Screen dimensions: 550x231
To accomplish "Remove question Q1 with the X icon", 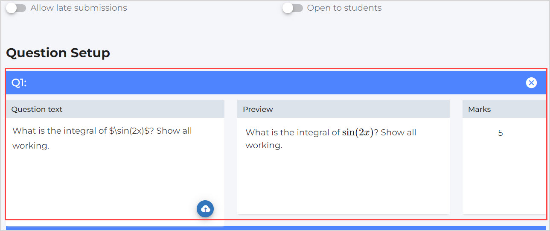I will [x=531, y=83].
